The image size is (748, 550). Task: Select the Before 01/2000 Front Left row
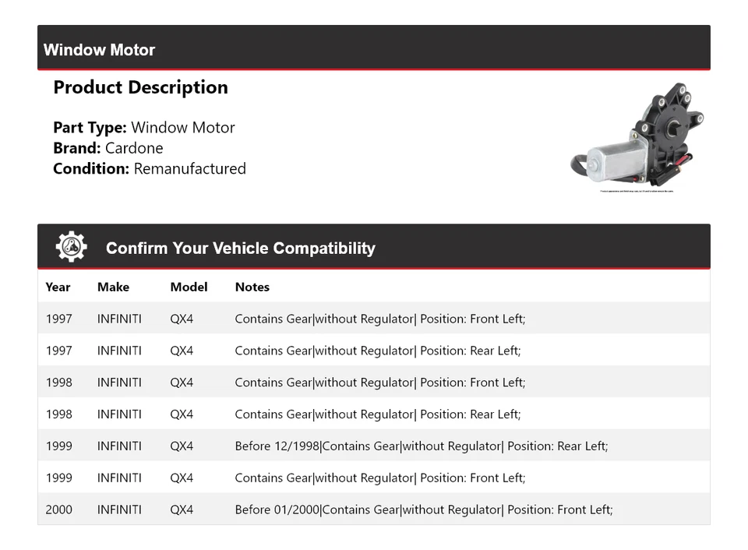423,510
